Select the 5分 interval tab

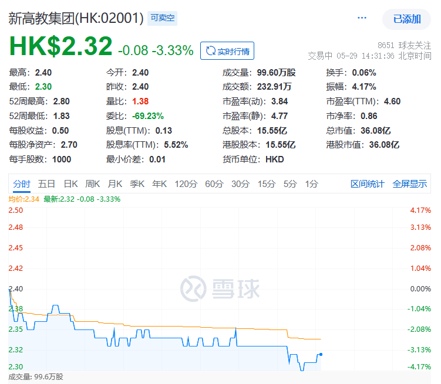click(290, 184)
